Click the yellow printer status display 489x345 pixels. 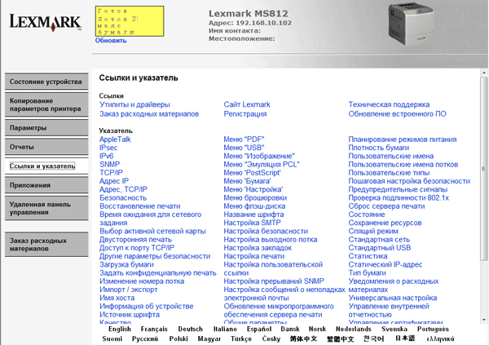point(130,21)
